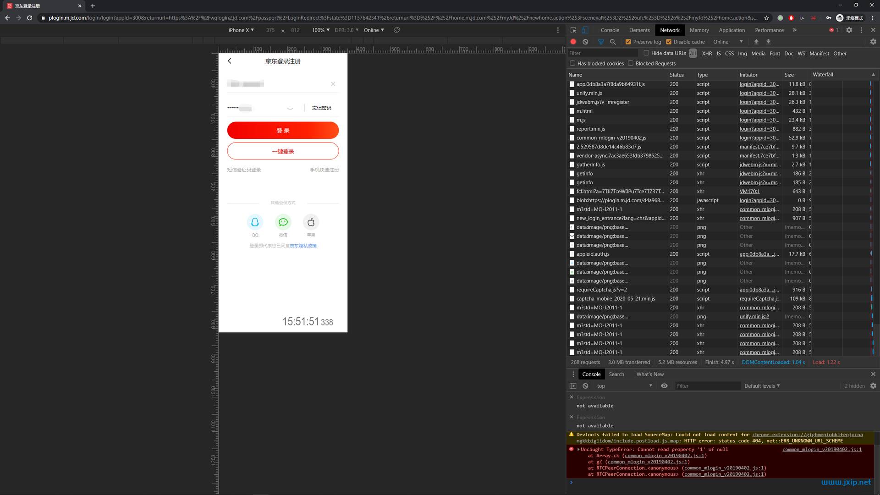
Task: Click the filter icon in Network panel
Action: point(601,42)
